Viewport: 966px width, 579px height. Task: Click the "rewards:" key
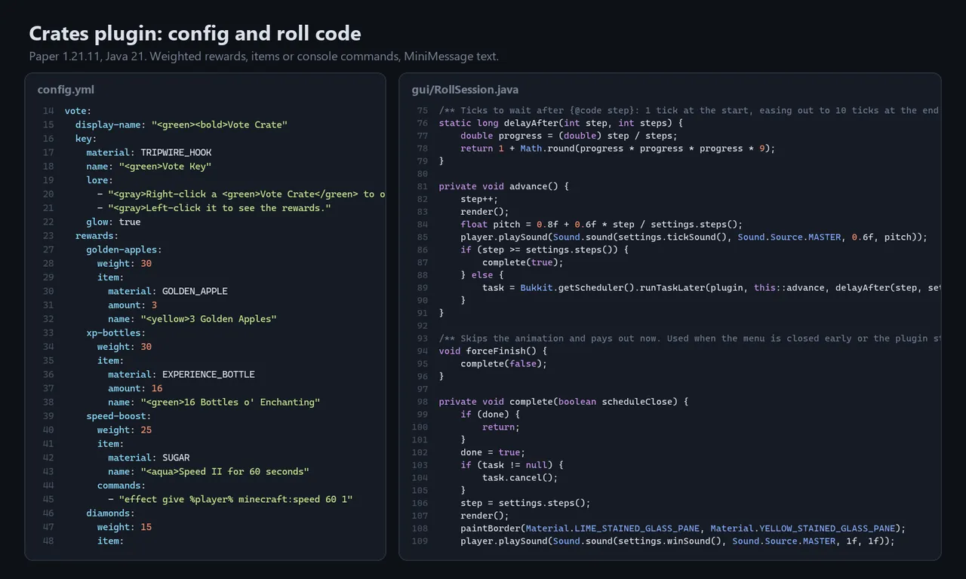point(97,236)
